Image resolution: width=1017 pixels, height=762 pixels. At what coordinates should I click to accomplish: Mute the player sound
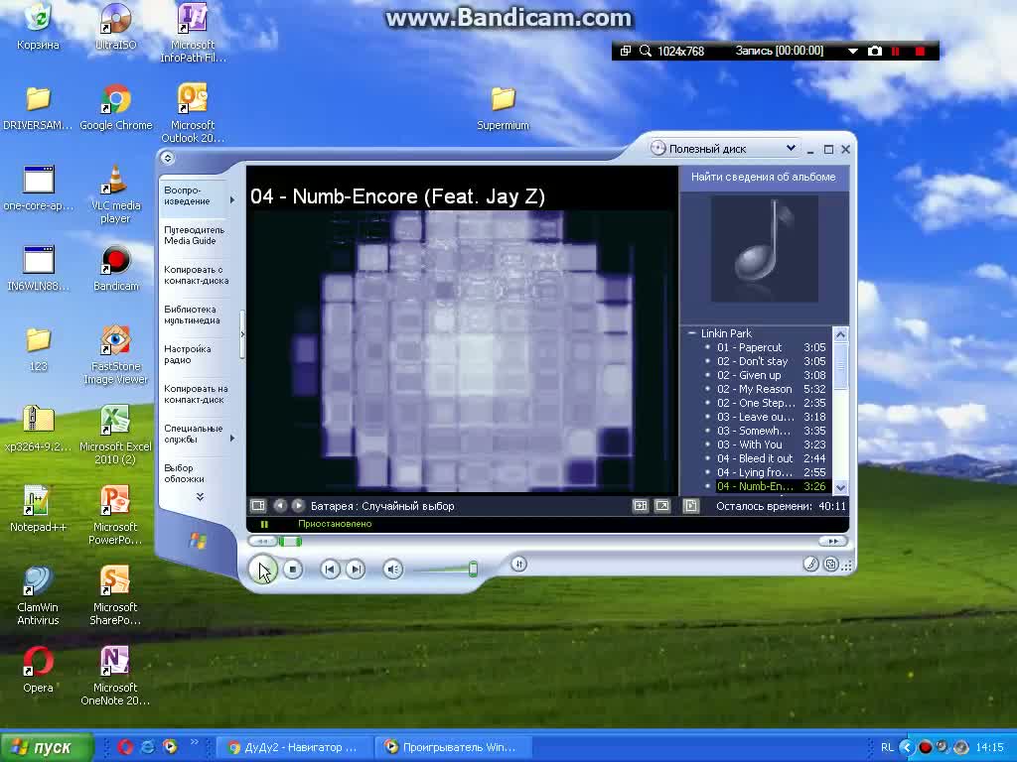(x=392, y=570)
